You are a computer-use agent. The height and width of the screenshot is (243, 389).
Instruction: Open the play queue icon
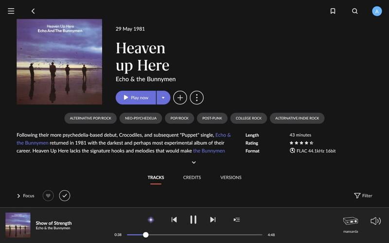[236, 220]
